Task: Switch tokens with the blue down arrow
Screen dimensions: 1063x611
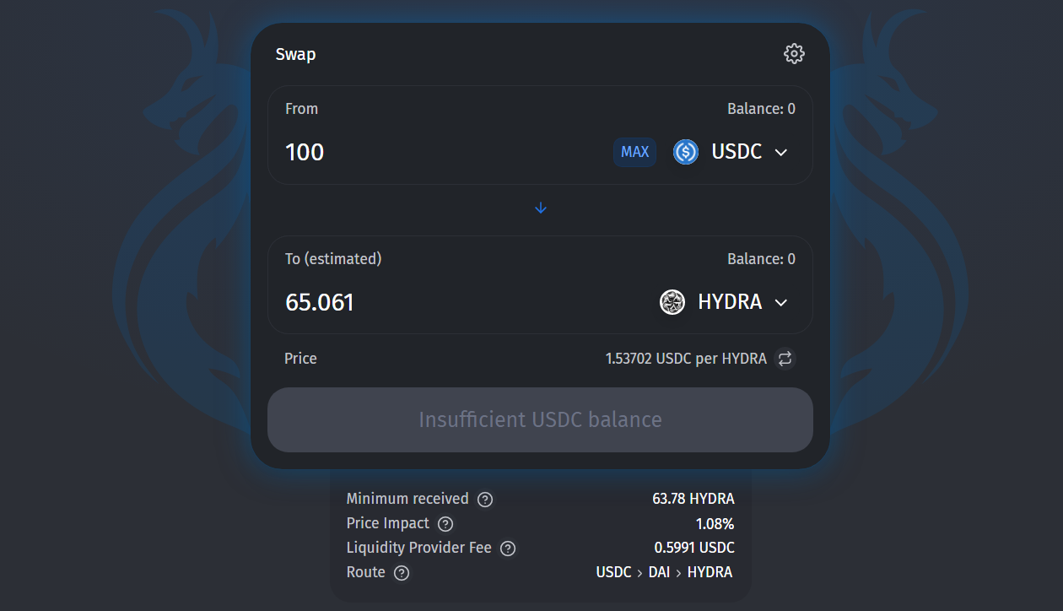Action: (x=541, y=208)
